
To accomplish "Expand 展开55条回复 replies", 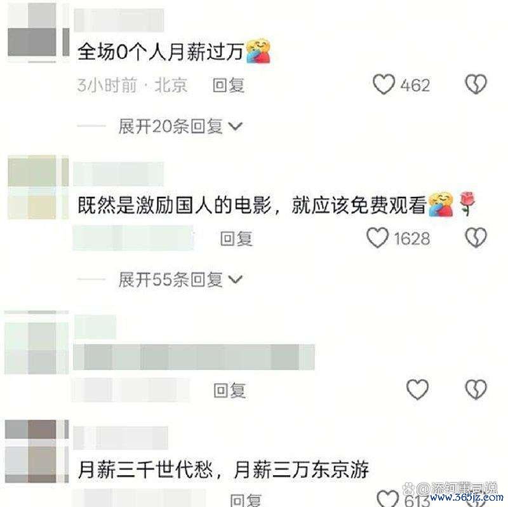I will tap(180, 280).
